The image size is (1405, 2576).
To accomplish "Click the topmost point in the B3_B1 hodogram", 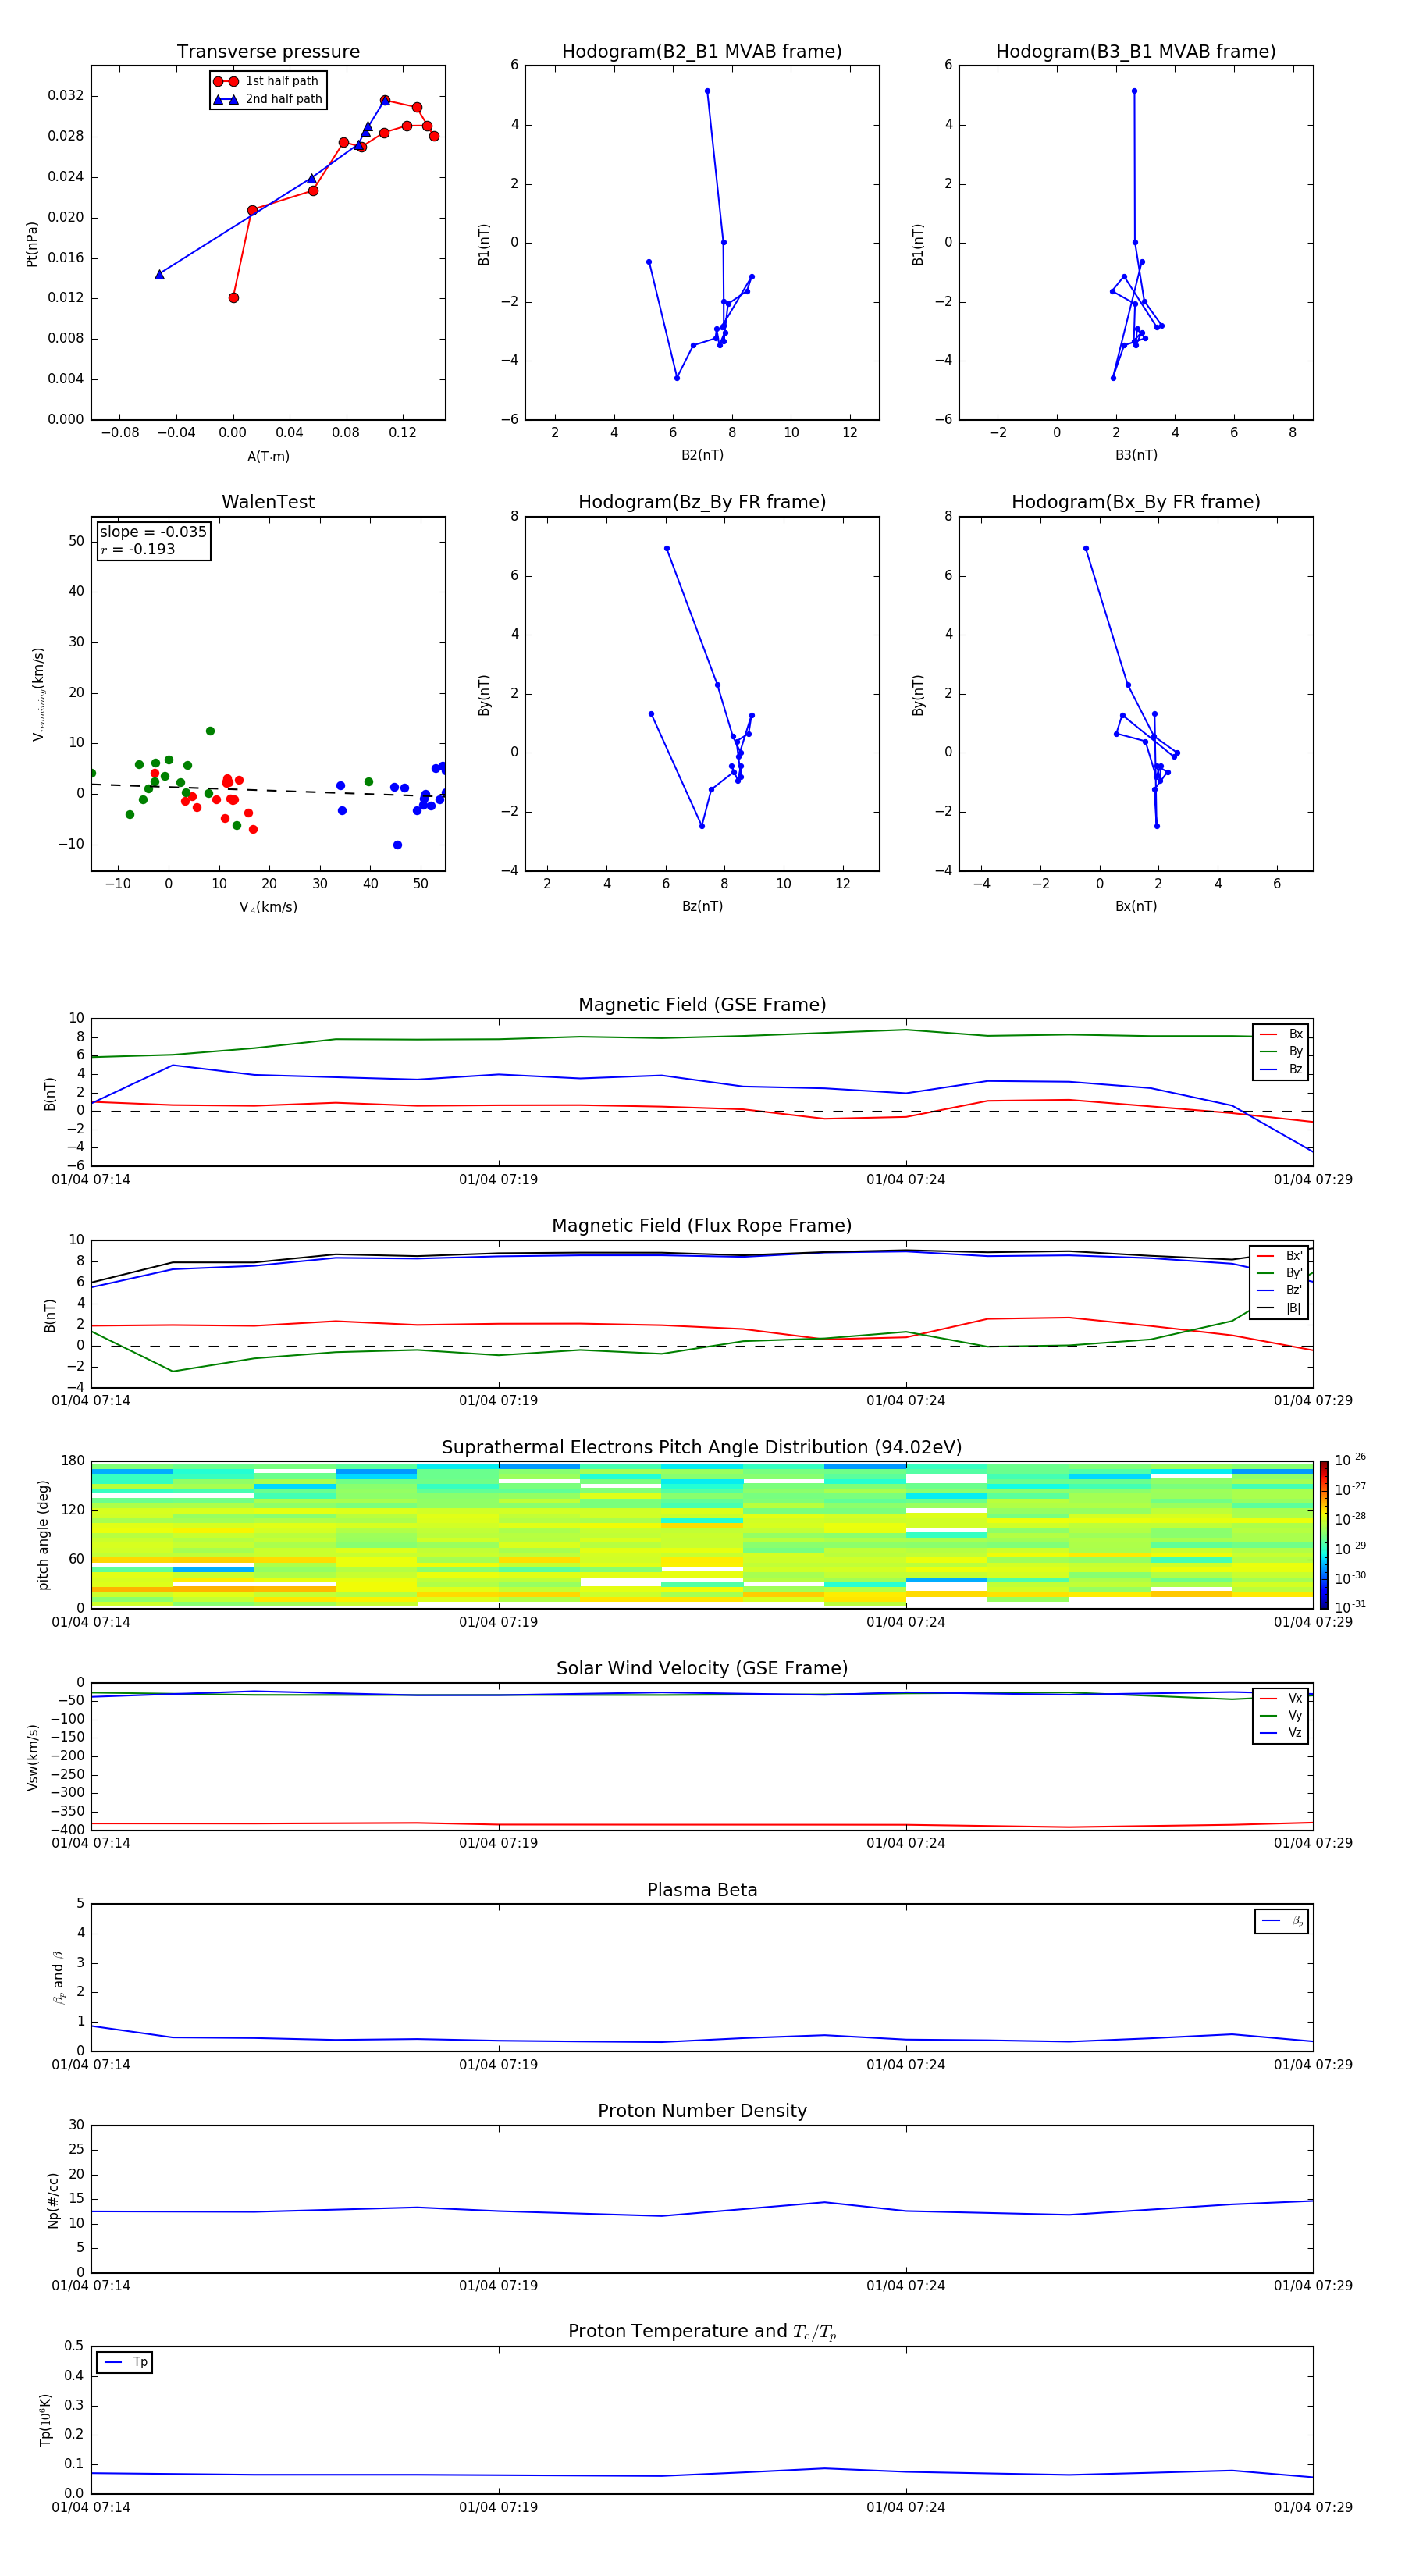I will pyautogui.click(x=1134, y=91).
